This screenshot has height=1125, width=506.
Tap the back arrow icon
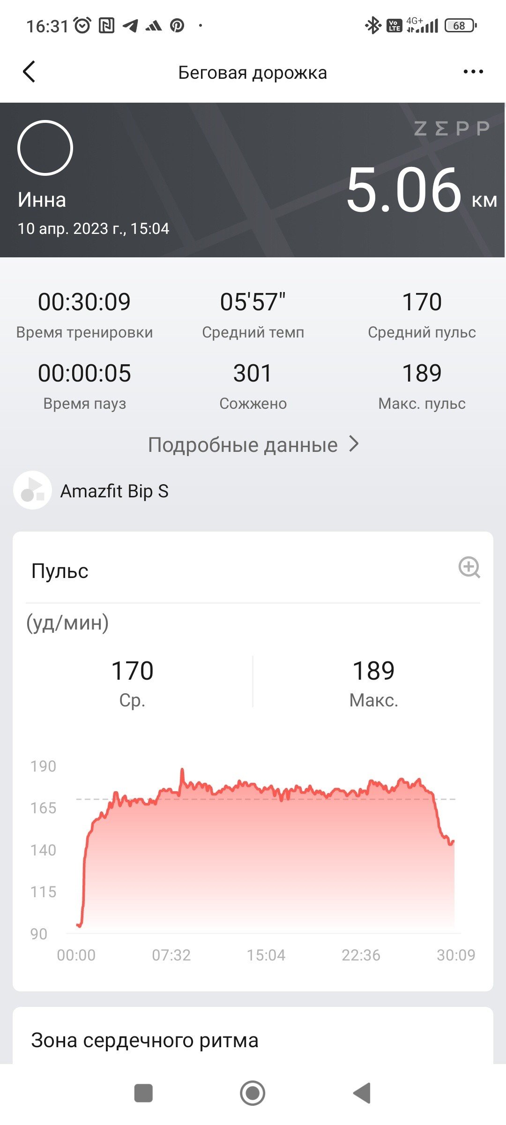coord(29,72)
